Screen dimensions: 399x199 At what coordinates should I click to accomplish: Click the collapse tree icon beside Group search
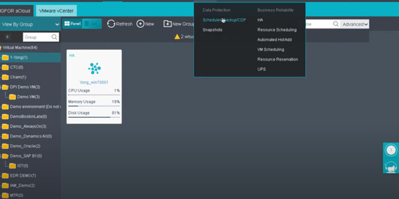(x=8, y=37)
